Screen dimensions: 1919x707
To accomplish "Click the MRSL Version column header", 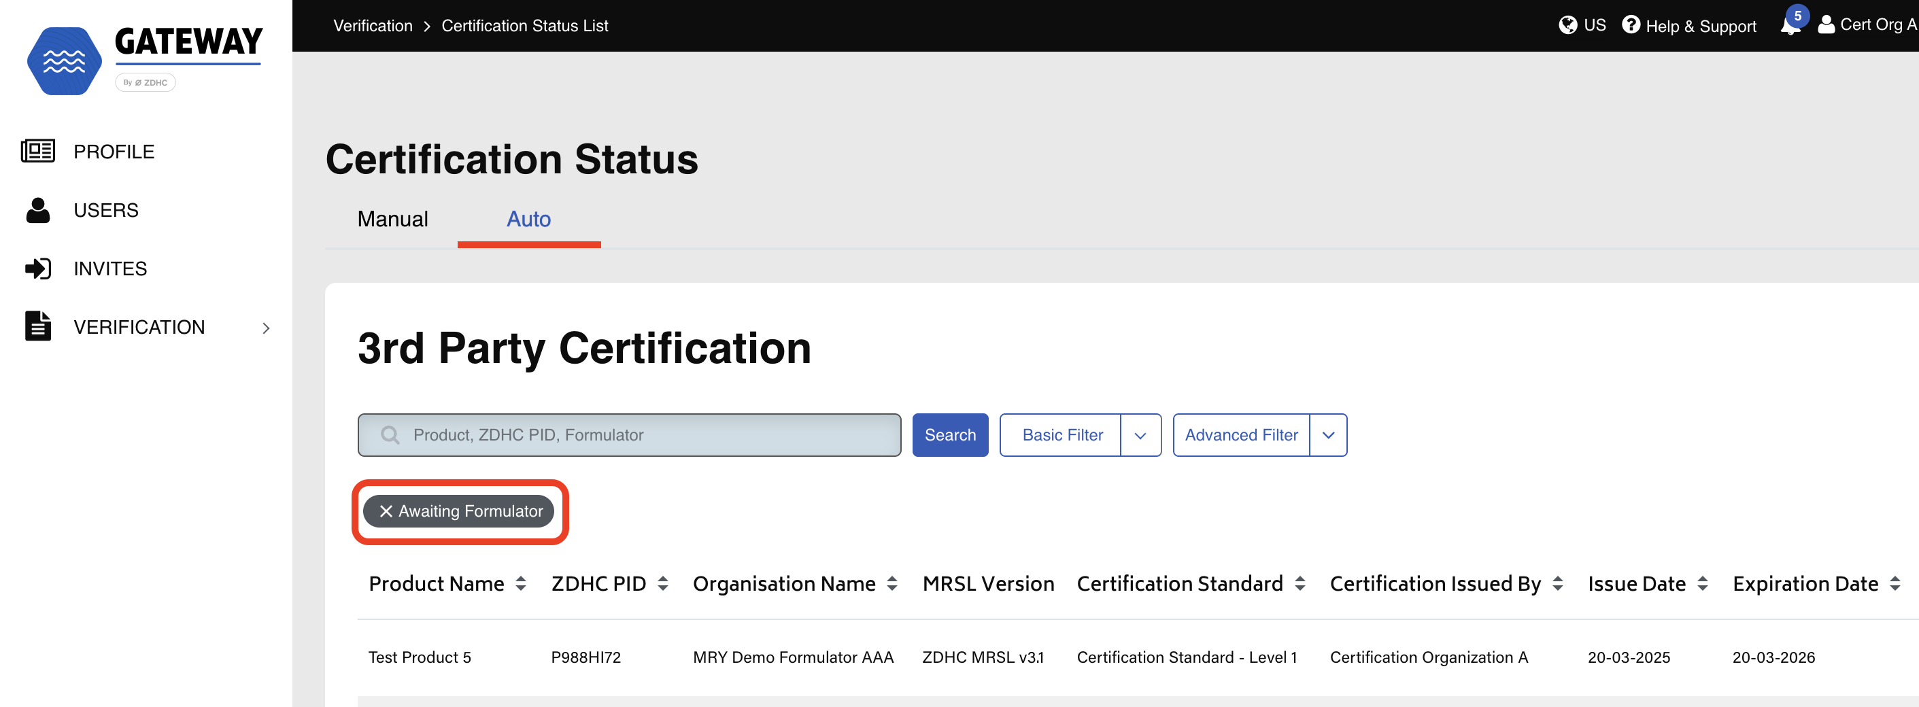I will [x=988, y=584].
